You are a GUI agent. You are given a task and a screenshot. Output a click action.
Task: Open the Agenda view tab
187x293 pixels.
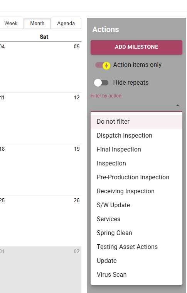(x=66, y=24)
